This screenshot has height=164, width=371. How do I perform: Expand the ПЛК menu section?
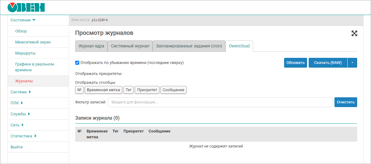coord(17,103)
